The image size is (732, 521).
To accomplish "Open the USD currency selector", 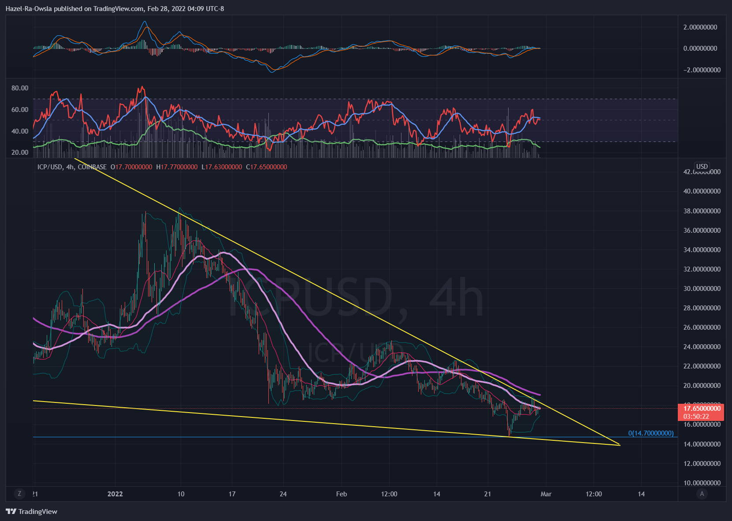I will coord(702,167).
